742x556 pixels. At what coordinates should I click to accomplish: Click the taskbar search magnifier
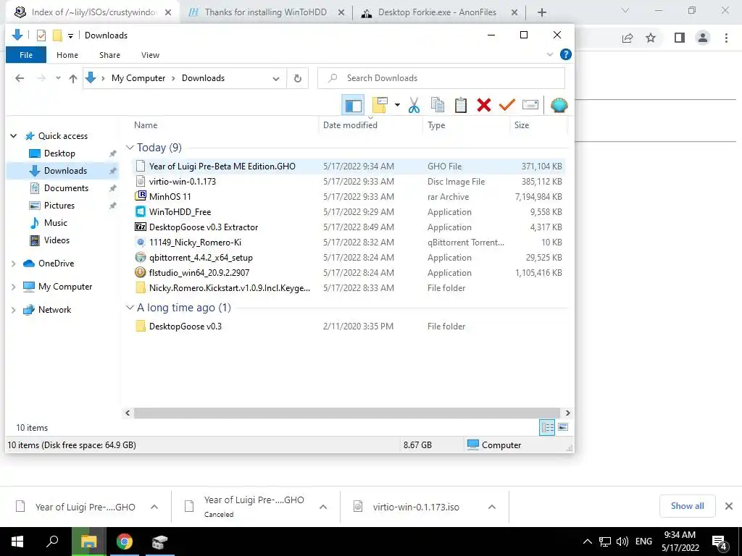coord(52,542)
